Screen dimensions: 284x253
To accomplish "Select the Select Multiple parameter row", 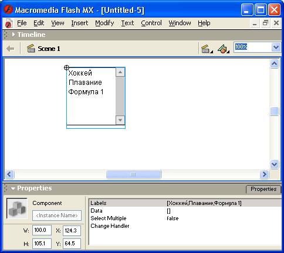I will 185,218.
